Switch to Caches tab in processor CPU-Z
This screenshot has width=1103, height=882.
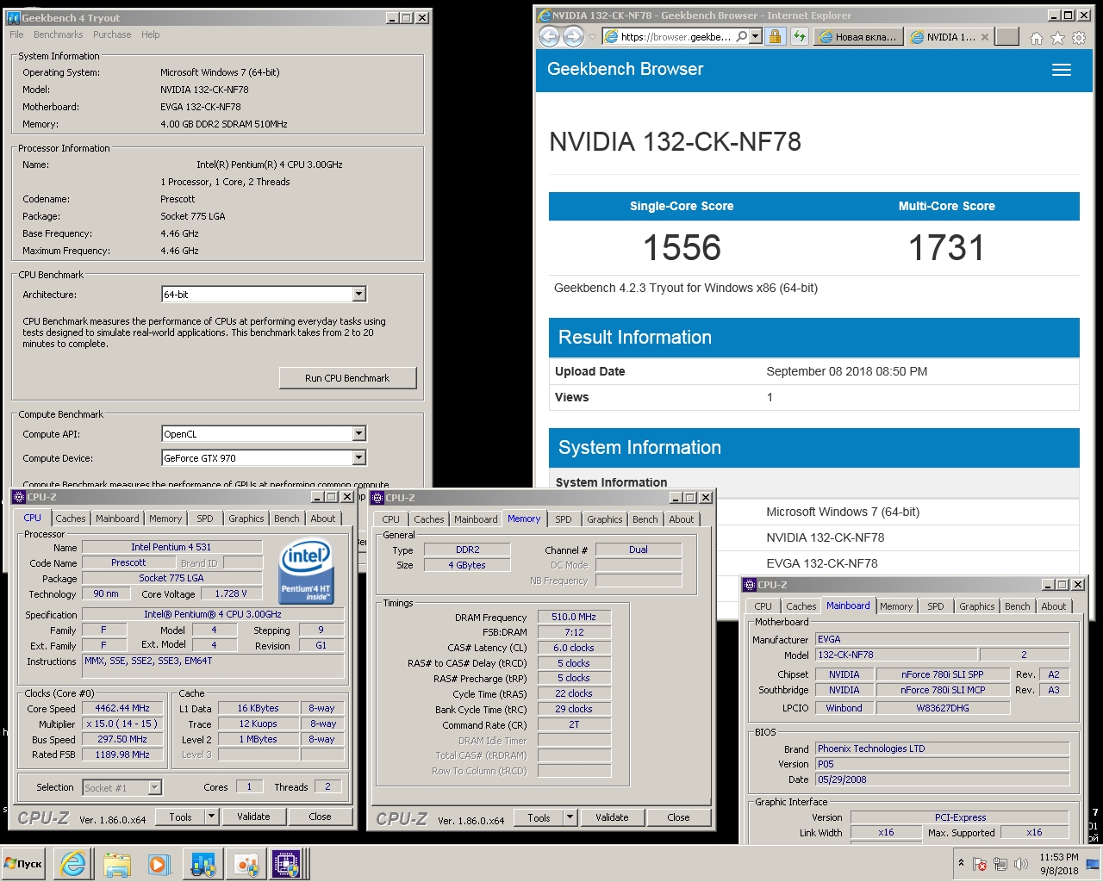[71, 519]
